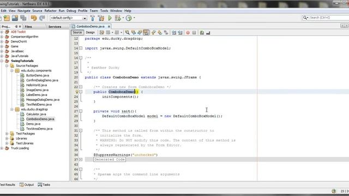Collapse the init() method fold on line 27
Viewport: 349px width, 196px height.
pos(81,111)
